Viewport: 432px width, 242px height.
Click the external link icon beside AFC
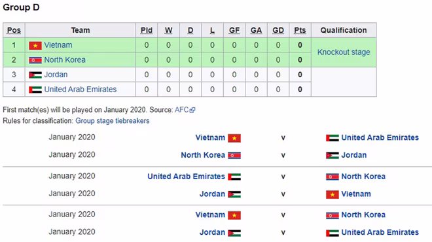coord(192,110)
